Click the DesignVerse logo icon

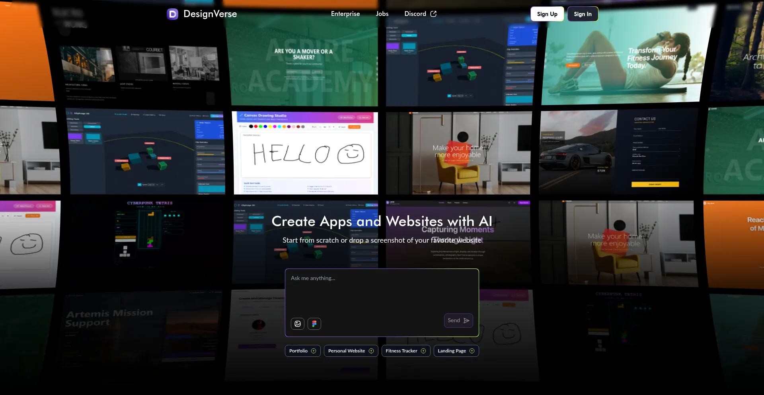click(x=172, y=14)
